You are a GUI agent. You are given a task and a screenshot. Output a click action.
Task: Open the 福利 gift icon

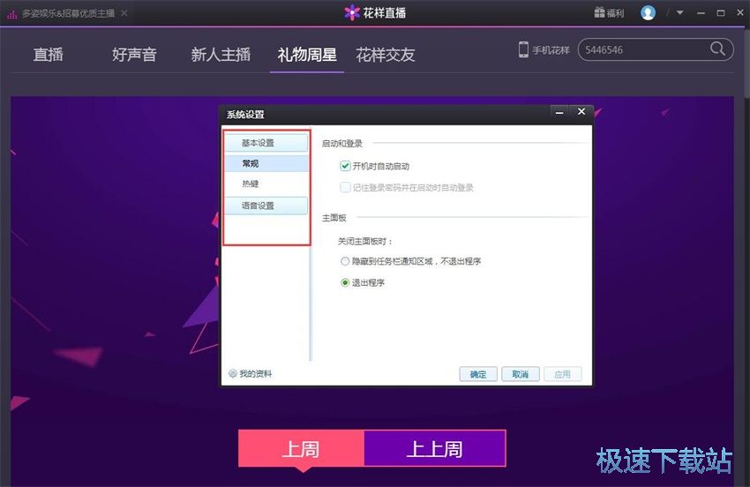click(x=599, y=12)
